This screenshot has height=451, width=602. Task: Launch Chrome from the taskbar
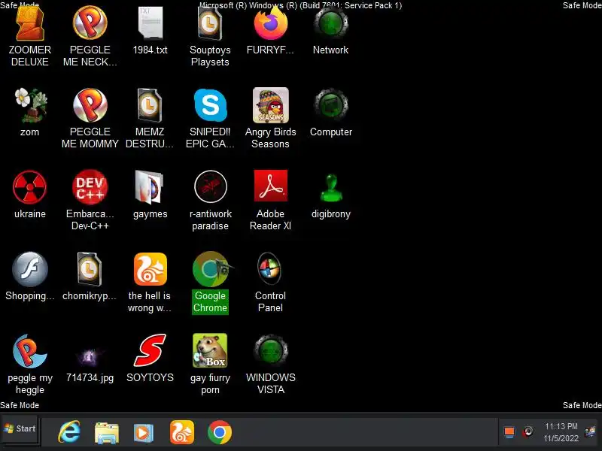pyautogui.click(x=220, y=432)
